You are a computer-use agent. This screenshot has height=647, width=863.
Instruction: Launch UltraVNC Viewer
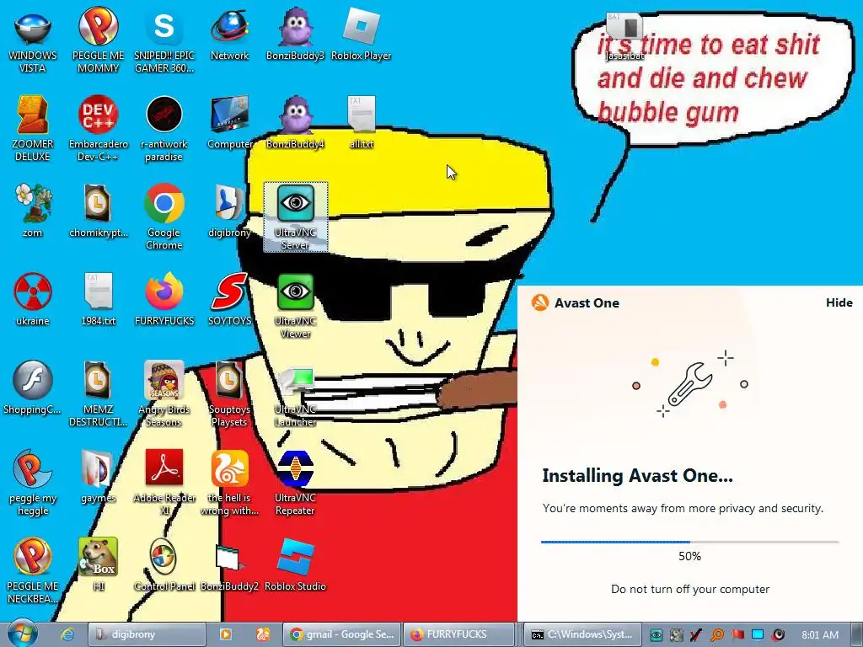point(295,306)
